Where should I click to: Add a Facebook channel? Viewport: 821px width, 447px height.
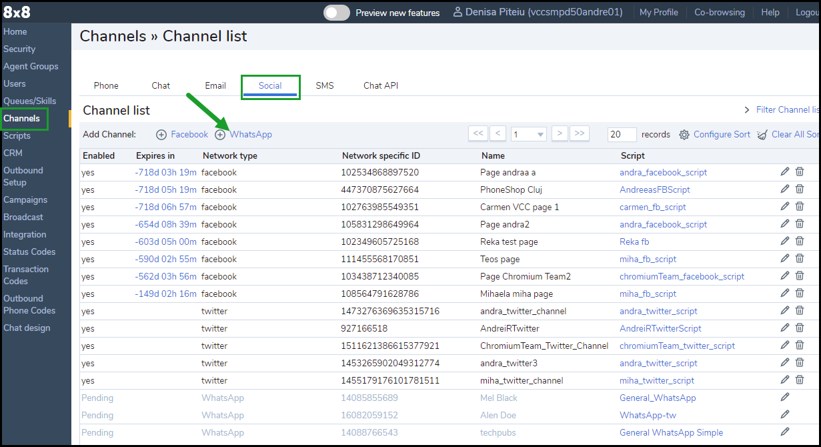pos(182,134)
